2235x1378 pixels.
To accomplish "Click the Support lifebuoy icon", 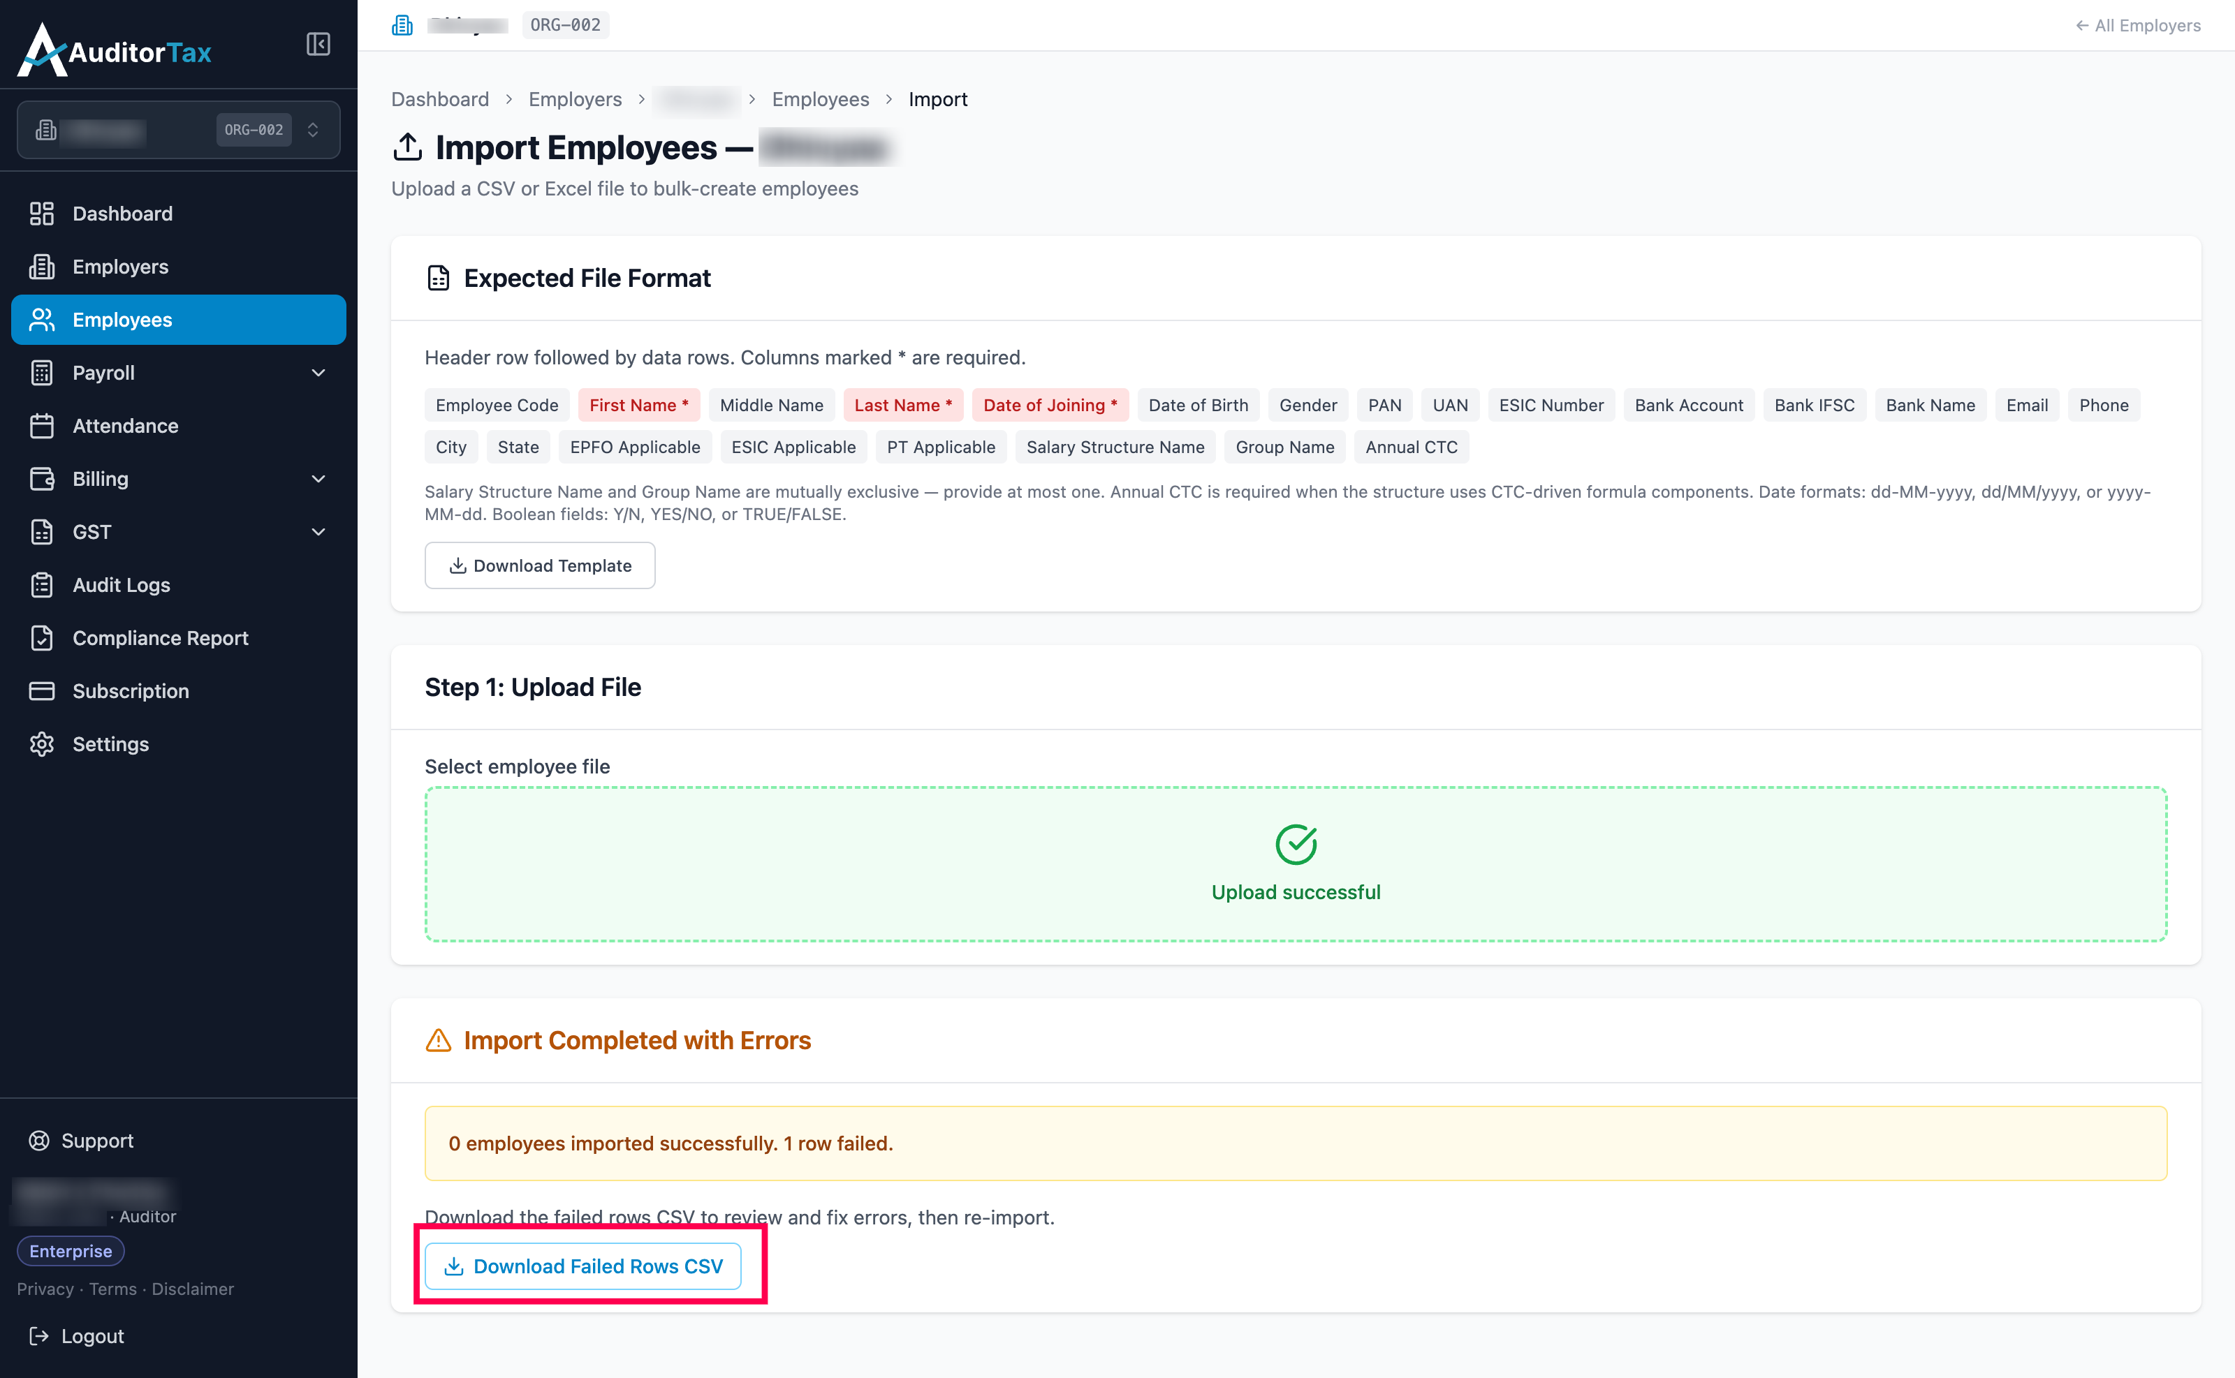I will 39,1140.
